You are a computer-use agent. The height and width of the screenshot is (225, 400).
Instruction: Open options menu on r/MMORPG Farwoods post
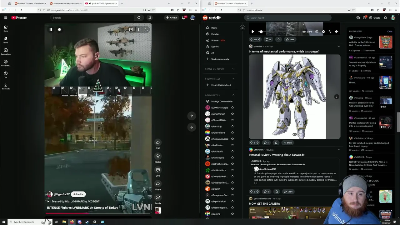click(339, 150)
